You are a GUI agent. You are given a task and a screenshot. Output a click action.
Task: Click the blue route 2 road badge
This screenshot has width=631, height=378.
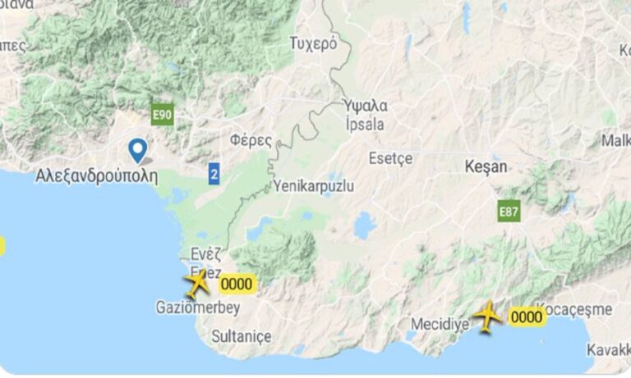pyautogui.click(x=214, y=174)
